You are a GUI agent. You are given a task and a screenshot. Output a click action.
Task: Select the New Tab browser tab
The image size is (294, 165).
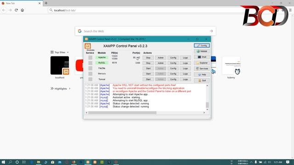click(x=21, y=3)
